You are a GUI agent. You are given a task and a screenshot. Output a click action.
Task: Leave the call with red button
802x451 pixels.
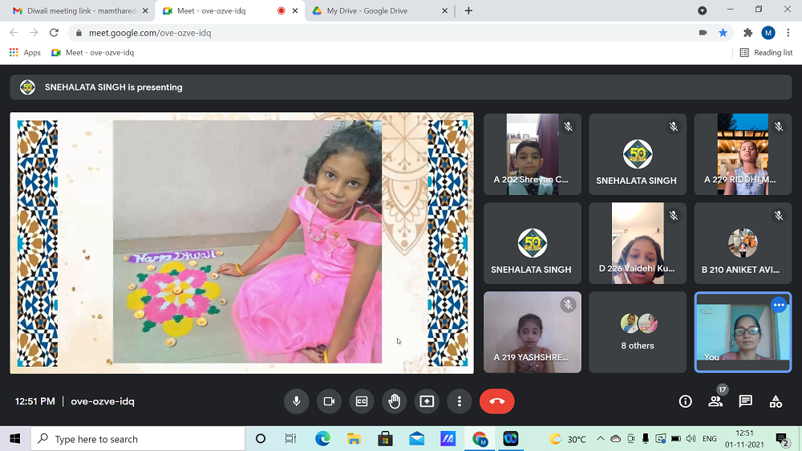[496, 401]
